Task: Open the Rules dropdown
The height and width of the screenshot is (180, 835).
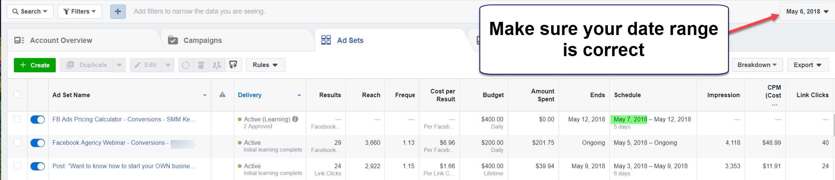Action: (x=265, y=65)
